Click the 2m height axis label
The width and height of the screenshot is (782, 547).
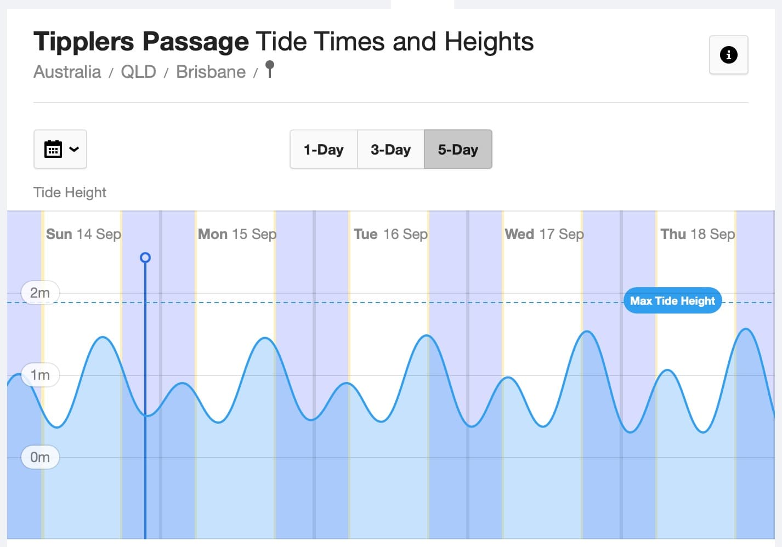pyautogui.click(x=40, y=293)
